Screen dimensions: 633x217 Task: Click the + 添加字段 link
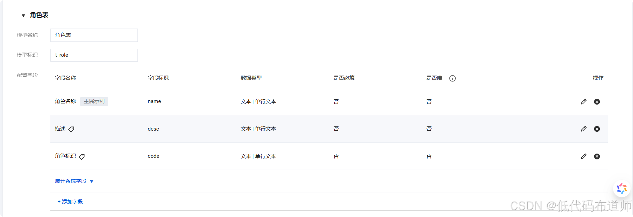[x=70, y=202]
